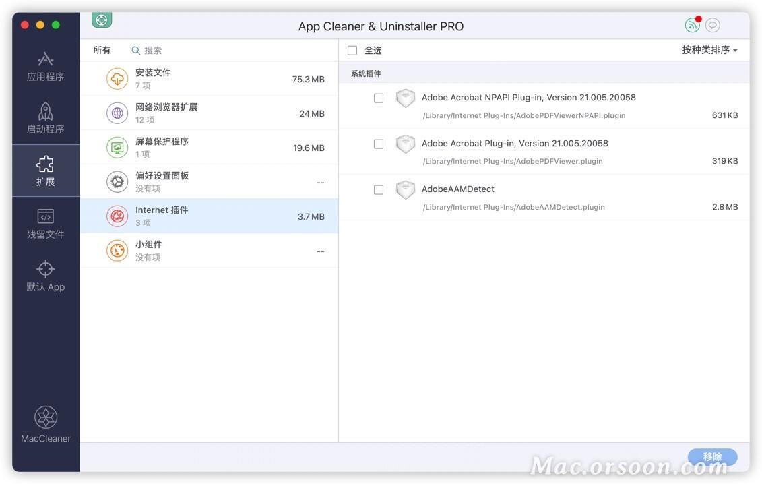The width and height of the screenshot is (762, 484).
Task: Select the 扩展 sidebar icon
Action: (45, 170)
